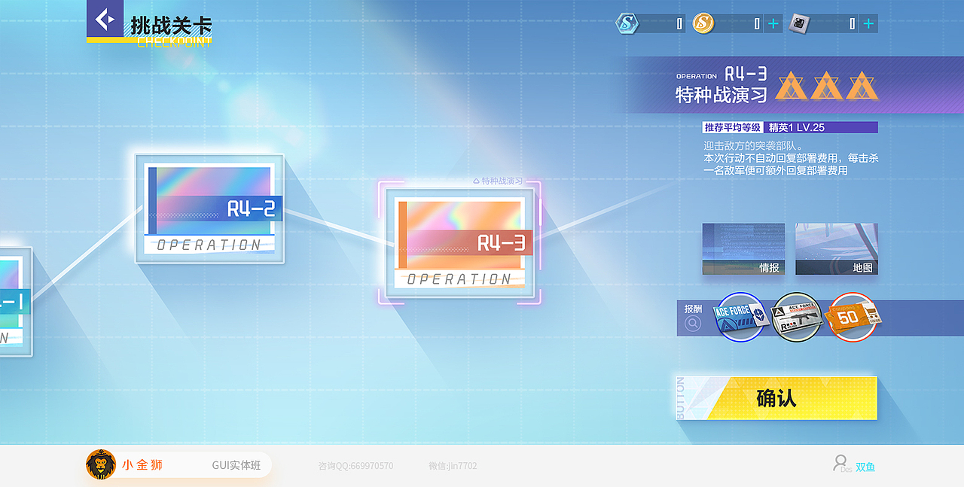964x487 pixels.
Task: Click the OPERATION R4-3 header label
Action: [x=721, y=74]
